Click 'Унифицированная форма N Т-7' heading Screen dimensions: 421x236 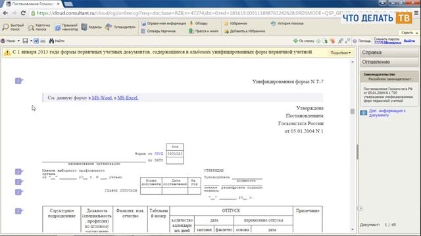pyautogui.click(x=288, y=81)
